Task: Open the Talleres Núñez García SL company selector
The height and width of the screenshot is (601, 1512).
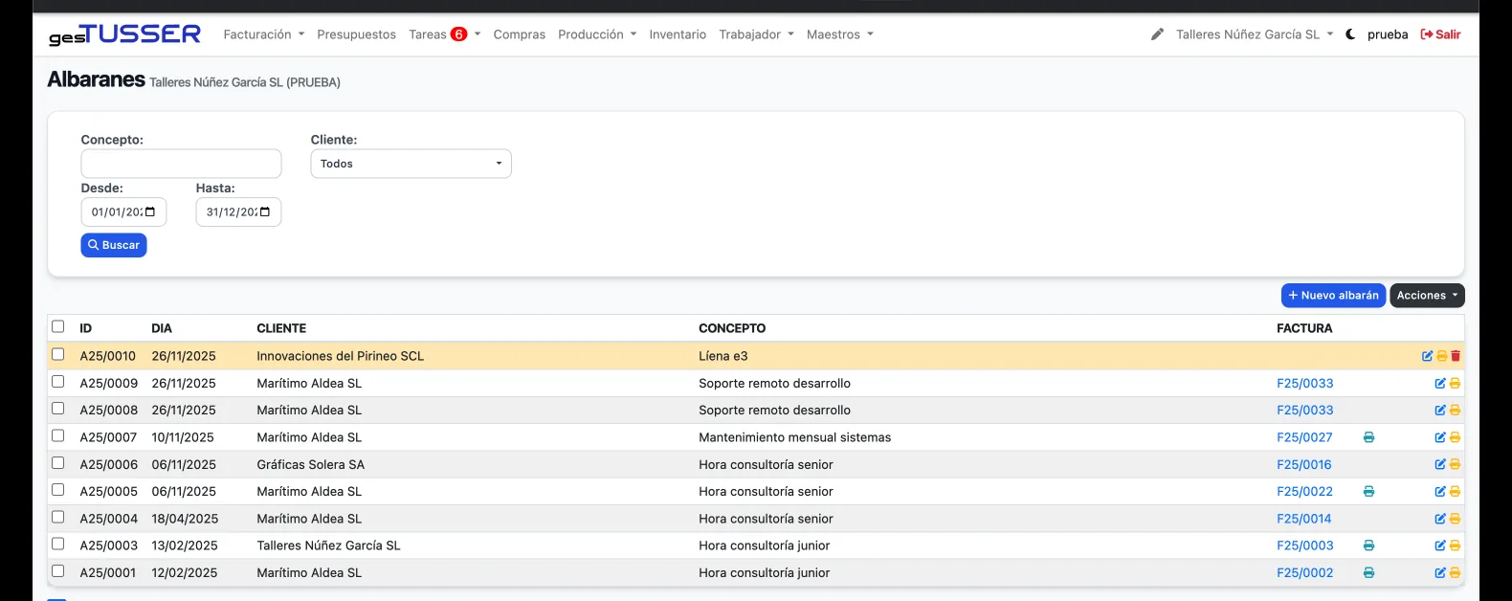Action: [1254, 34]
